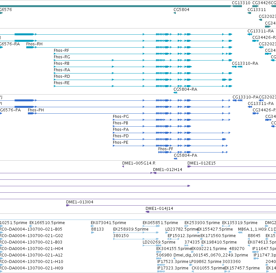Select EST IP17523.3prime label
The width and height of the screenshot is (276, 273).
[173, 262]
